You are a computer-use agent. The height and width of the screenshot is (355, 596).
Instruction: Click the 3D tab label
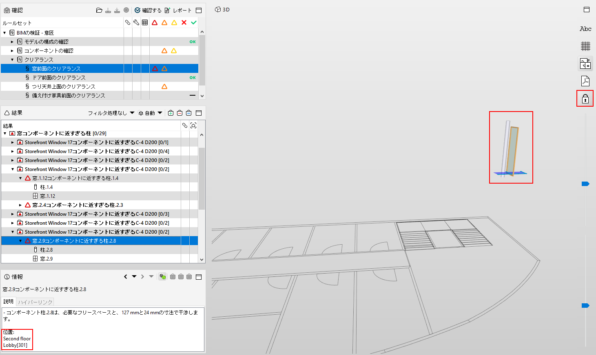click(222, 9)
